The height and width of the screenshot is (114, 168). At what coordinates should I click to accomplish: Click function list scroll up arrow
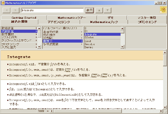(122, 28)
